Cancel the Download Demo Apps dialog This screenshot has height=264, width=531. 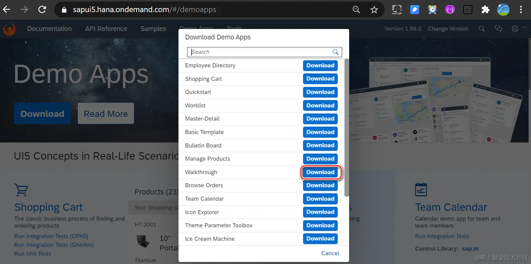tap(330, 253)
